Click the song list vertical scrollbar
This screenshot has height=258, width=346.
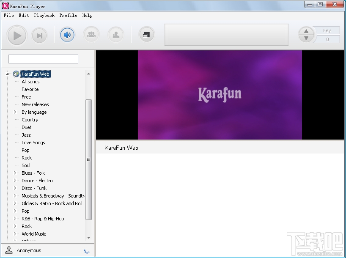pyautogui.click(x=88, y=159)
